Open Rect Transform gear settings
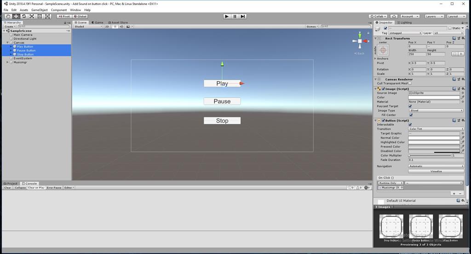Image resolution: width=471 pixels, height=254 pixels. point(464,38)
